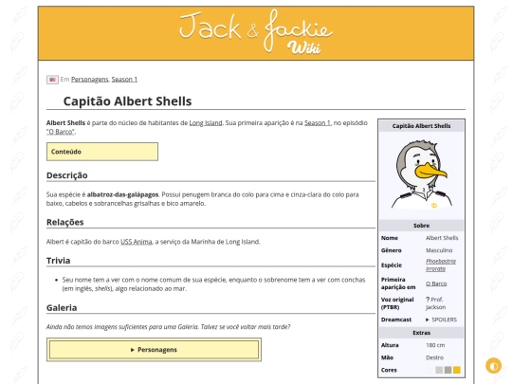Viewport: 512px width, 384px height.
Task: Open O Barco link in infobox
Action: 436,283
